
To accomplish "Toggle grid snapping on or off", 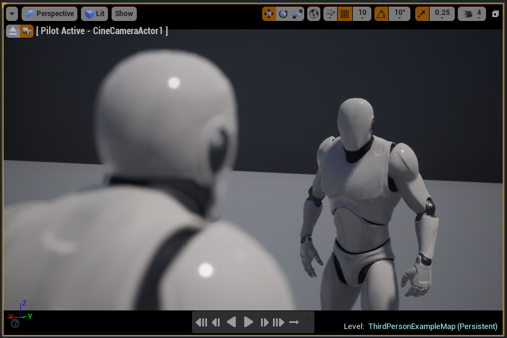I will coord(345,14).
